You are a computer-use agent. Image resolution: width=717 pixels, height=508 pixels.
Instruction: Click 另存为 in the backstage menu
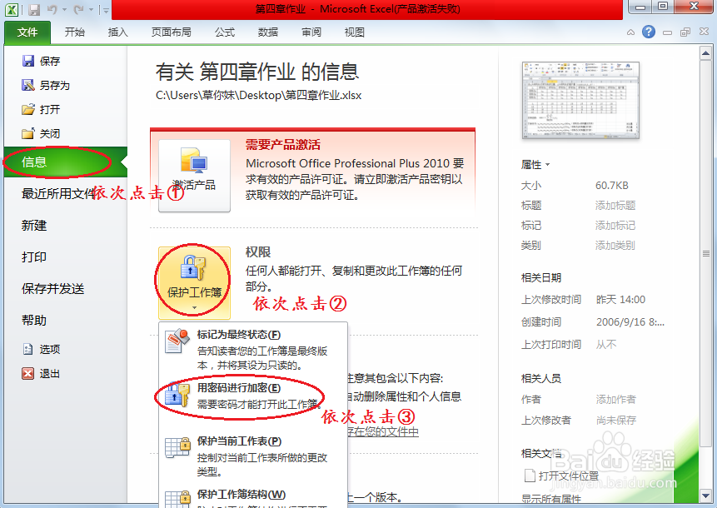pos(46,85)
